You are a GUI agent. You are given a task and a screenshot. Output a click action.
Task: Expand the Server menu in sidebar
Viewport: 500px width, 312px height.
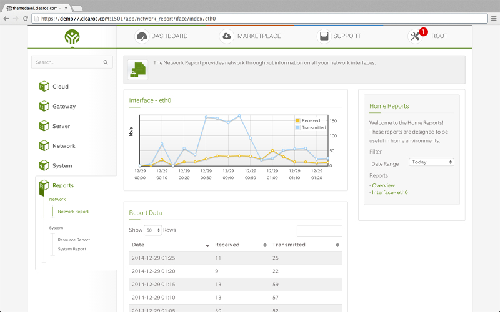[61, 126]
